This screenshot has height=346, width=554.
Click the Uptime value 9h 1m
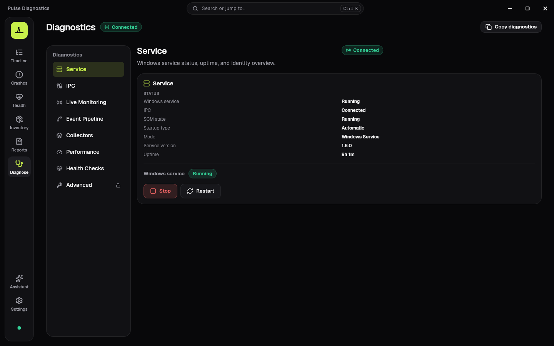tap(348, 155)
